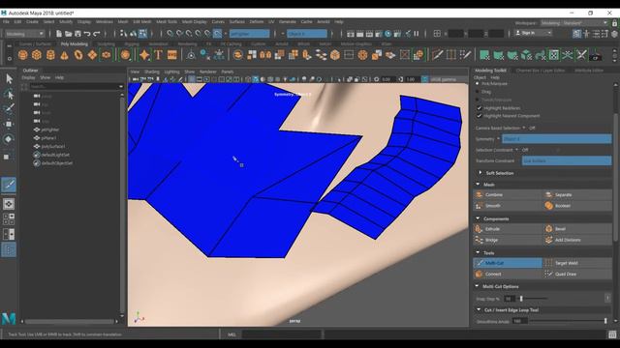Toggle the four-view layout in the toolbox

tap(9, 218)
